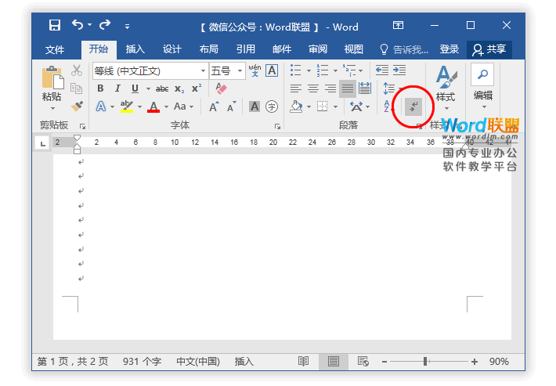Click the Clear All Formatting eraser icon

tap(221, 88)
